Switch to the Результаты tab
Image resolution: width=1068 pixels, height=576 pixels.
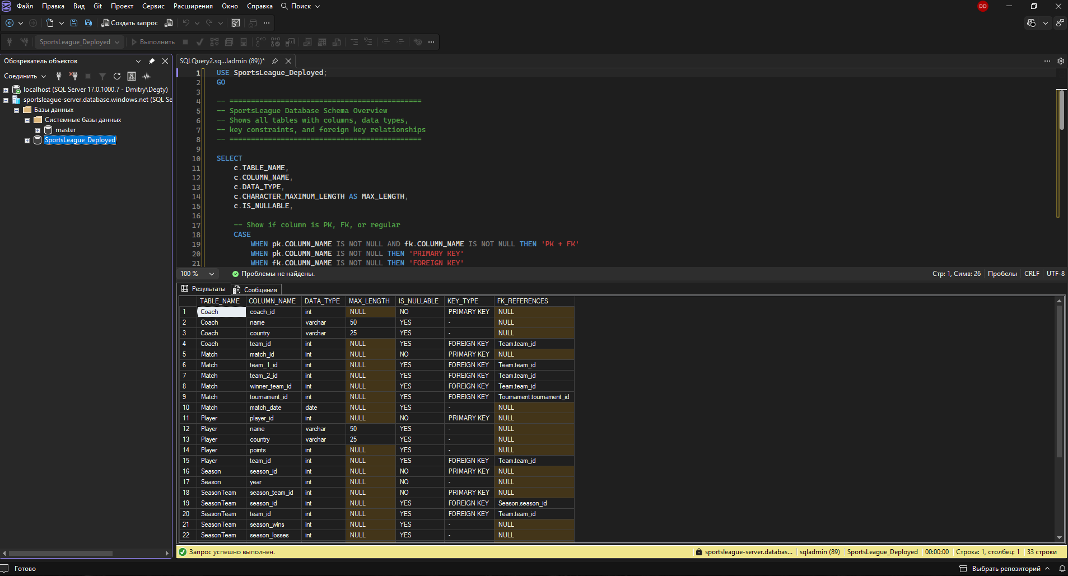(203, 289)
